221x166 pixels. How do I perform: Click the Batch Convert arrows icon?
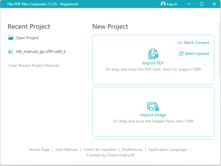180,43
